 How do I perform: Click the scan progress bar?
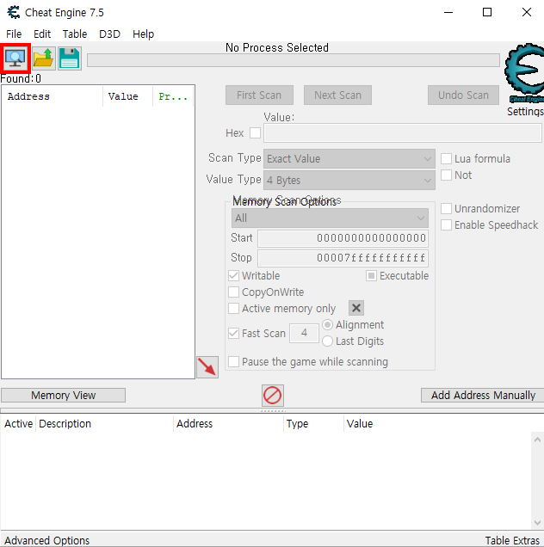pyautogui.click(x=294, y=60)
